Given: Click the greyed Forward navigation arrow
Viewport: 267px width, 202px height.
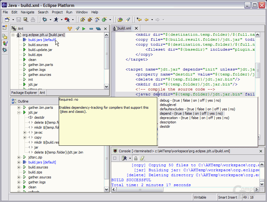Looking at the screenshot, I should click(158, 20).
